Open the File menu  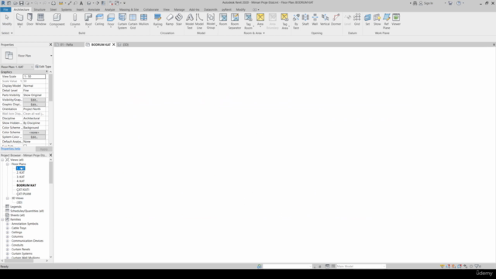(5, 9)
